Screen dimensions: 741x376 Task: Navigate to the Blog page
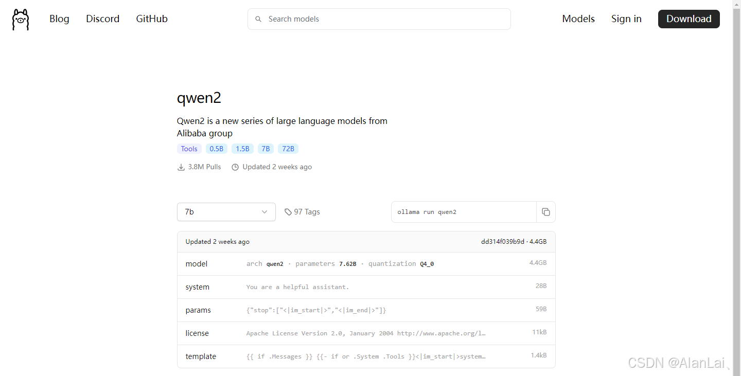pyautogui.click(x=59, y=19)
